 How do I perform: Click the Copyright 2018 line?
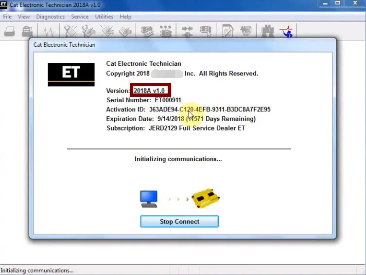(182, 73)
